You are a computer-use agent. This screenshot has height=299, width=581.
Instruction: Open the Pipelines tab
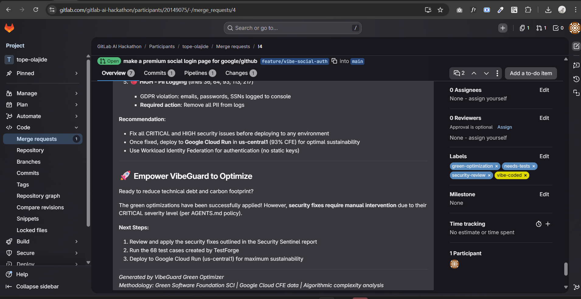(x=200, y=73)
